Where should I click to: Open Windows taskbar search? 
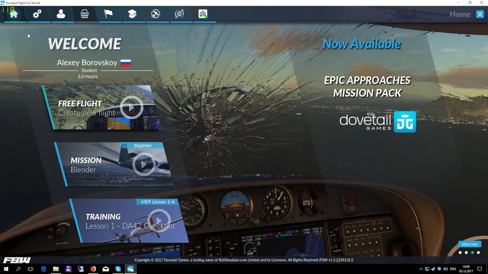18,269
